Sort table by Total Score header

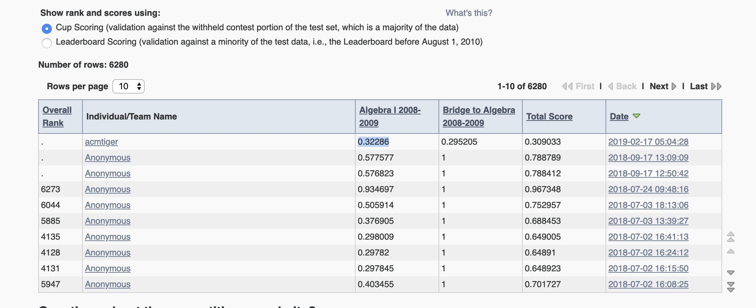pyautogui.click(x=549, y=117)
